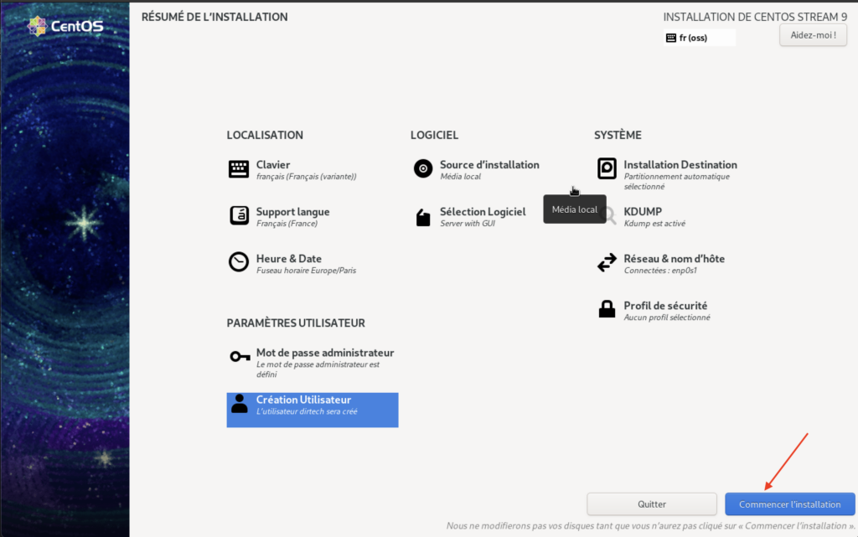Click the LOGICIEL section heading
The image size is (858, 537).
(x=435, y=135)
